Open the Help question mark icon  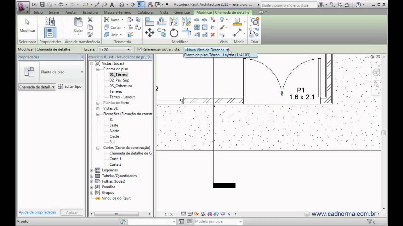(358, 5)
